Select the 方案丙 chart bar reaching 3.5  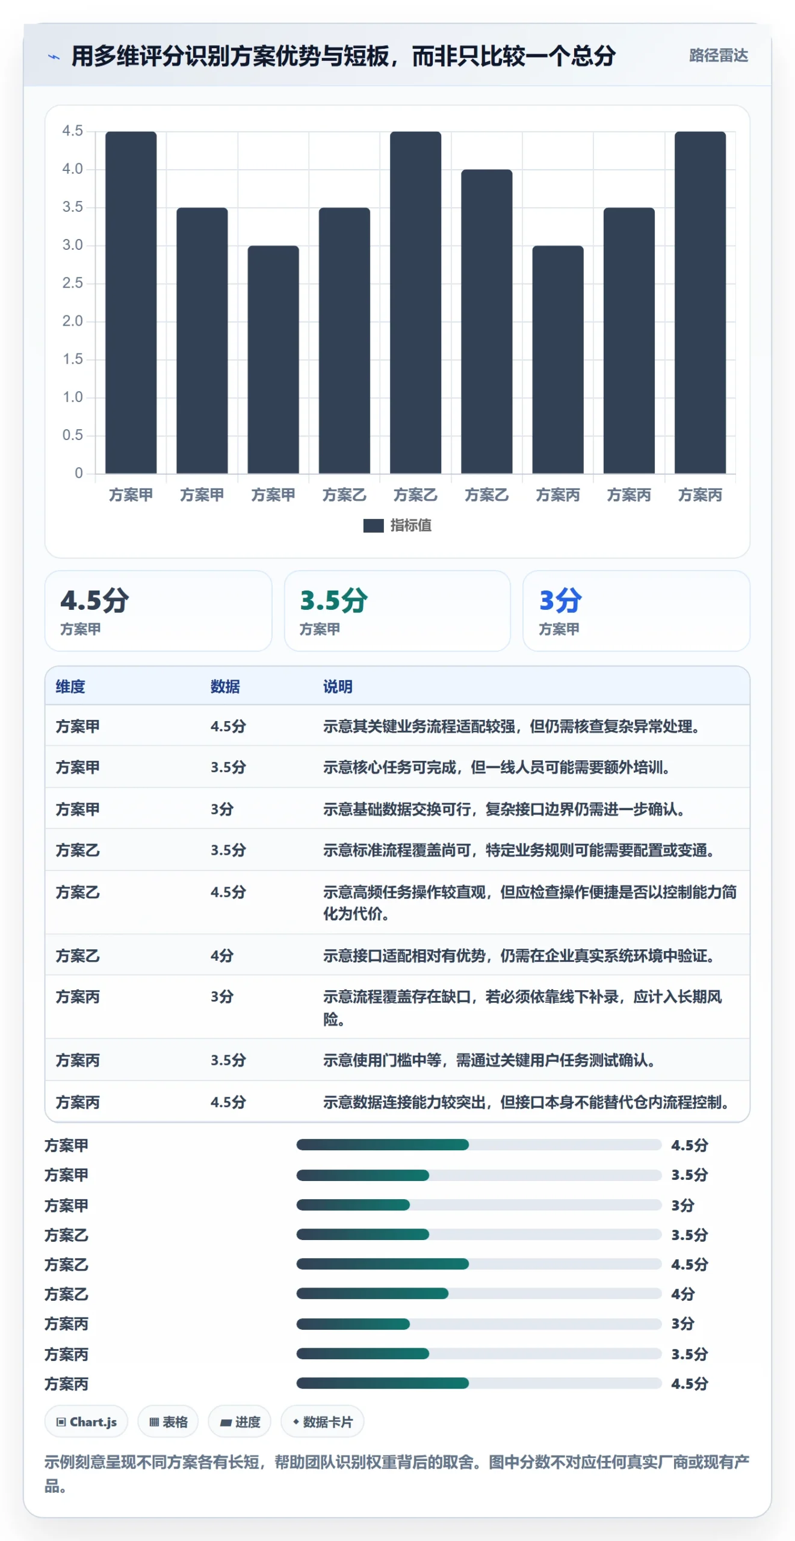pyautogui.click(x=629, y=340)
